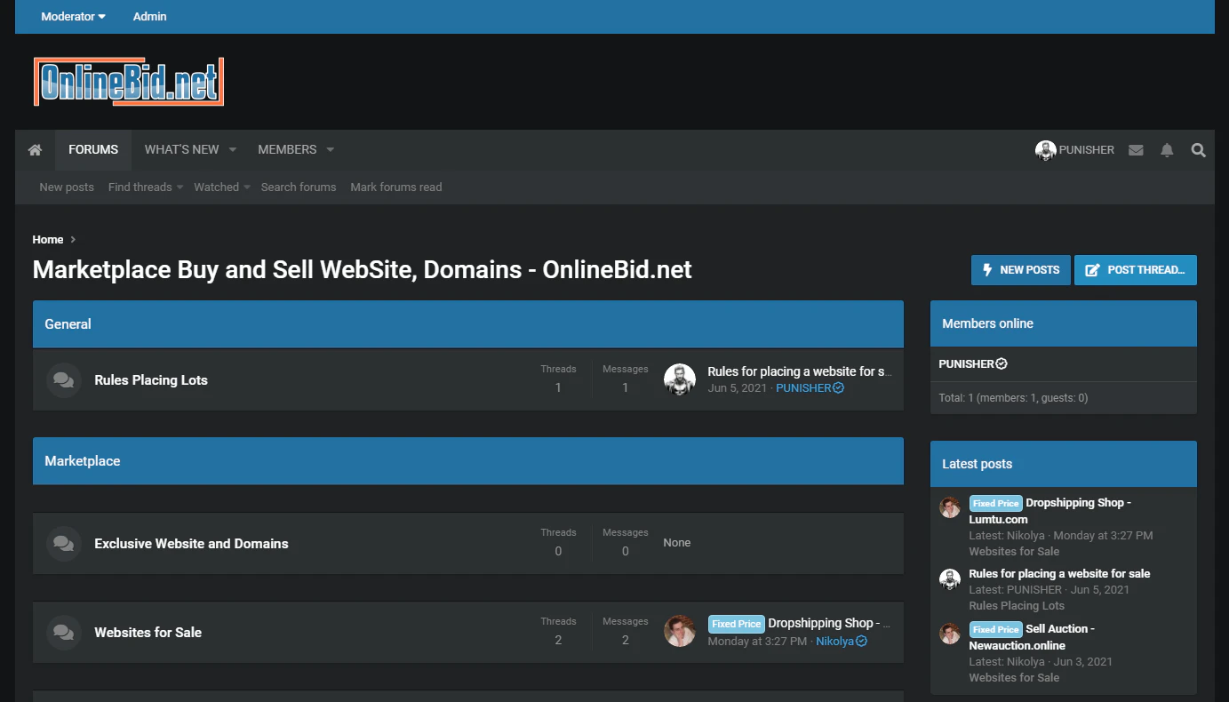
Task: Click the breadcrumb arrow after Home
Action: pos(73,240)
